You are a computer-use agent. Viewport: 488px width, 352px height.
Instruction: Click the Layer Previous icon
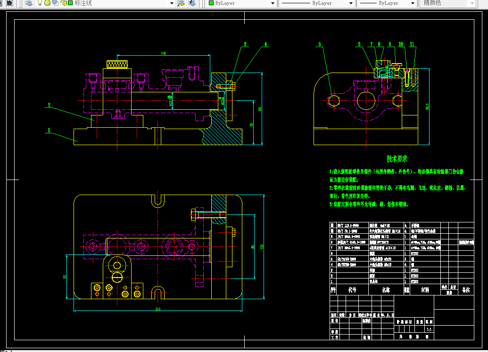(192, 3)
